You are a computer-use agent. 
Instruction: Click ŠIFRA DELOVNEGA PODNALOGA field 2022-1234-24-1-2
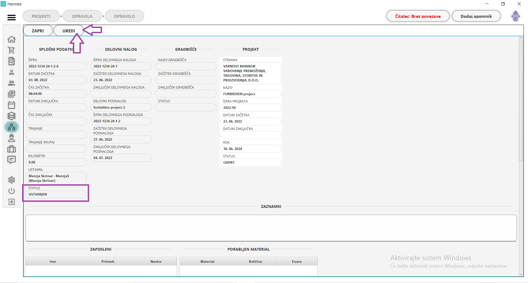tap(121, 121)
